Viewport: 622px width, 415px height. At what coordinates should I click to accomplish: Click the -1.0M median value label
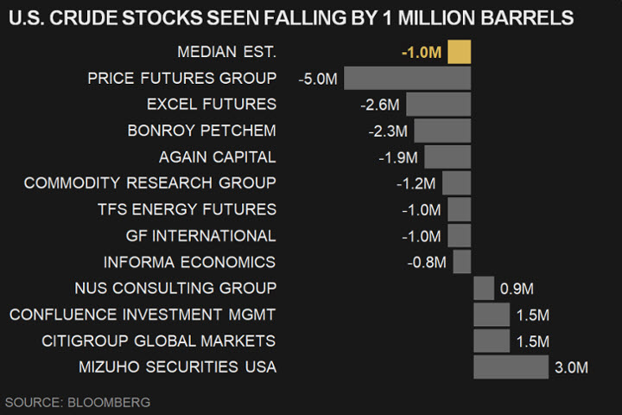click(x=422, y=53)
